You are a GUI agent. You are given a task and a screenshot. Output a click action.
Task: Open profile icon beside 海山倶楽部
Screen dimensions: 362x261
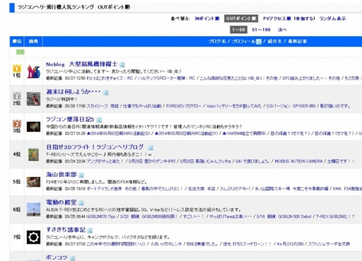tap(81, 176)
